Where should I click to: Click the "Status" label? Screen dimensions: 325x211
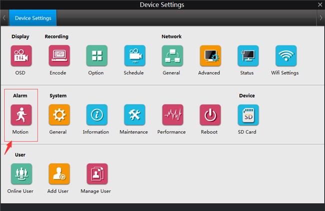click(247, 73)
